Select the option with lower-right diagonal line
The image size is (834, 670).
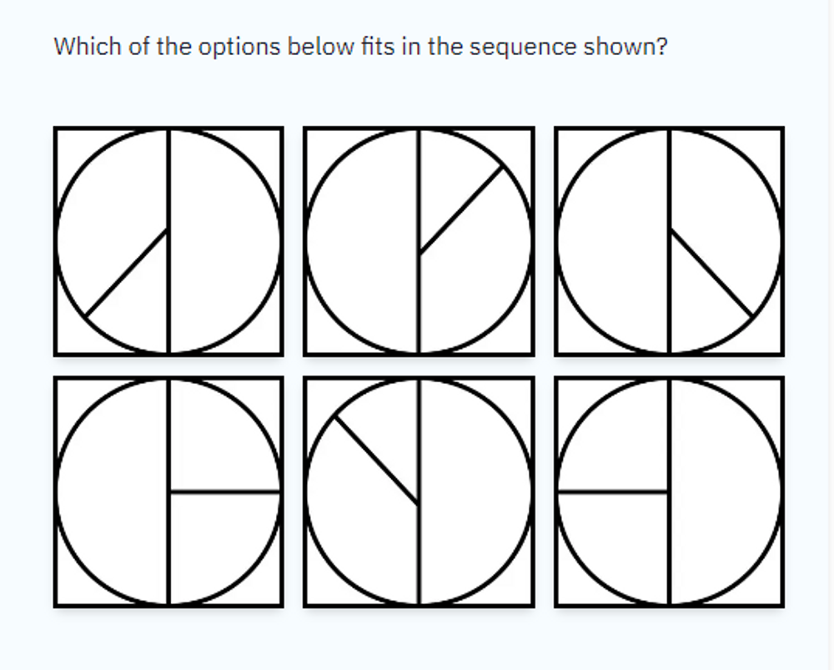click(x=669, y=241)
